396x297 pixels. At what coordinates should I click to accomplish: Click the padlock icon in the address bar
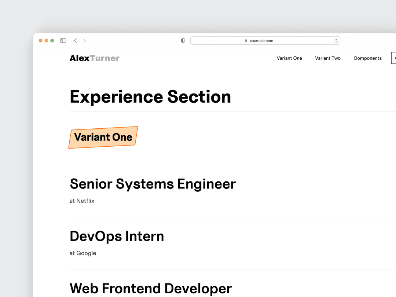coord(246,41)
